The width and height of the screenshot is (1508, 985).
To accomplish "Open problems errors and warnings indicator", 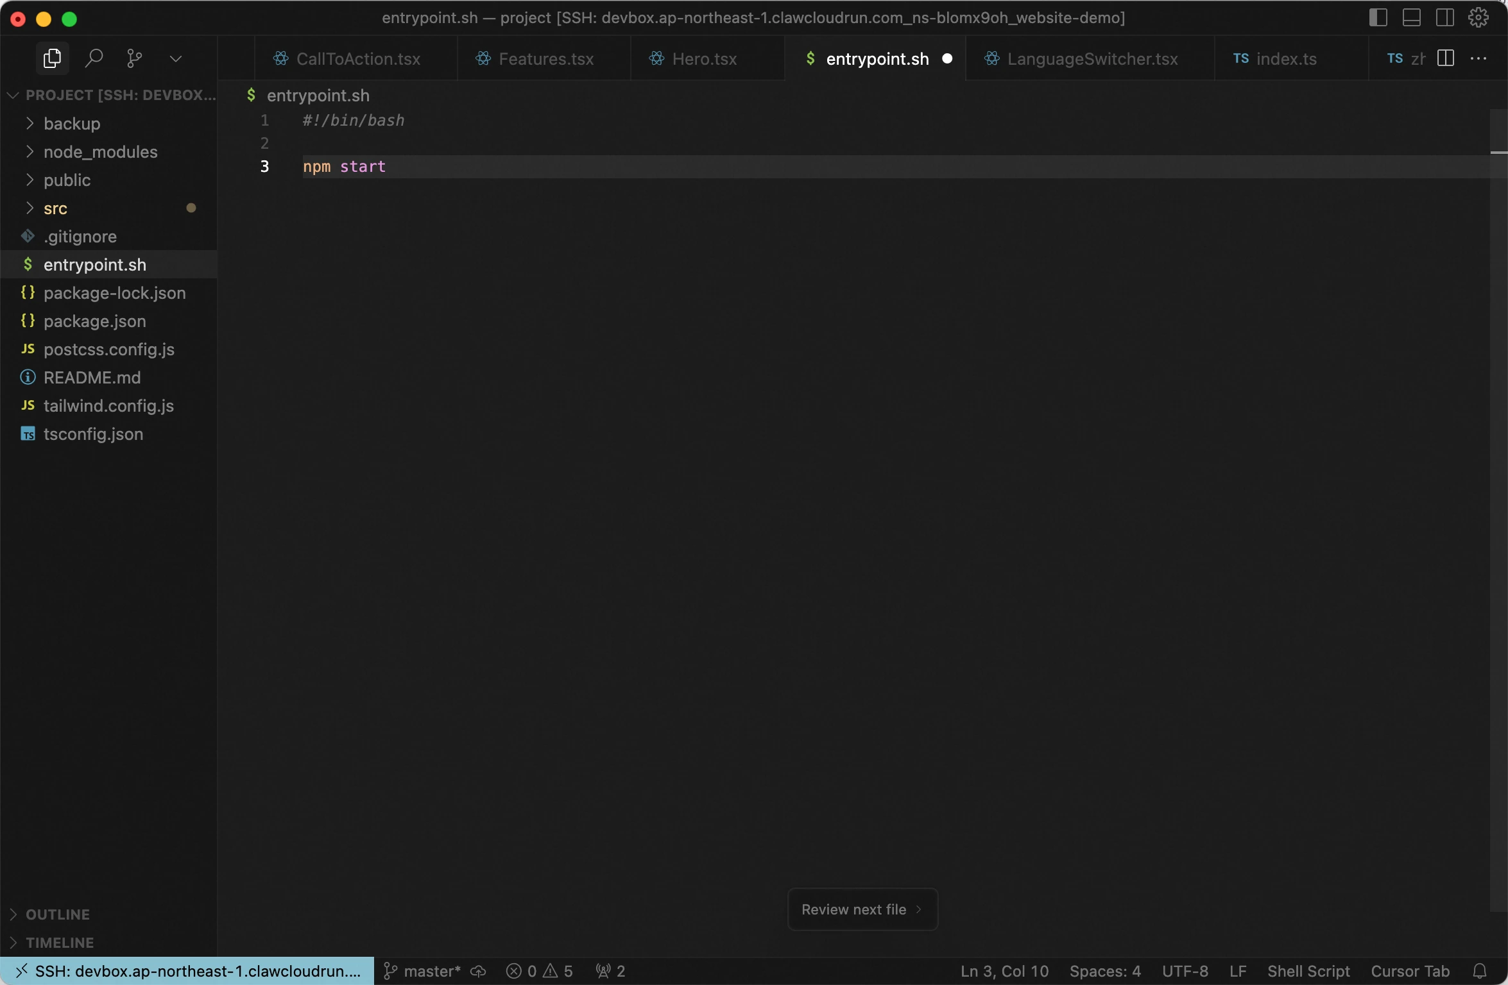I will (x=539, y=971).
